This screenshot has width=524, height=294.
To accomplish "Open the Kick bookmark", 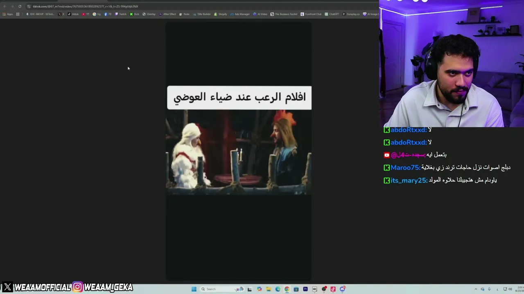I will (135, 14).
